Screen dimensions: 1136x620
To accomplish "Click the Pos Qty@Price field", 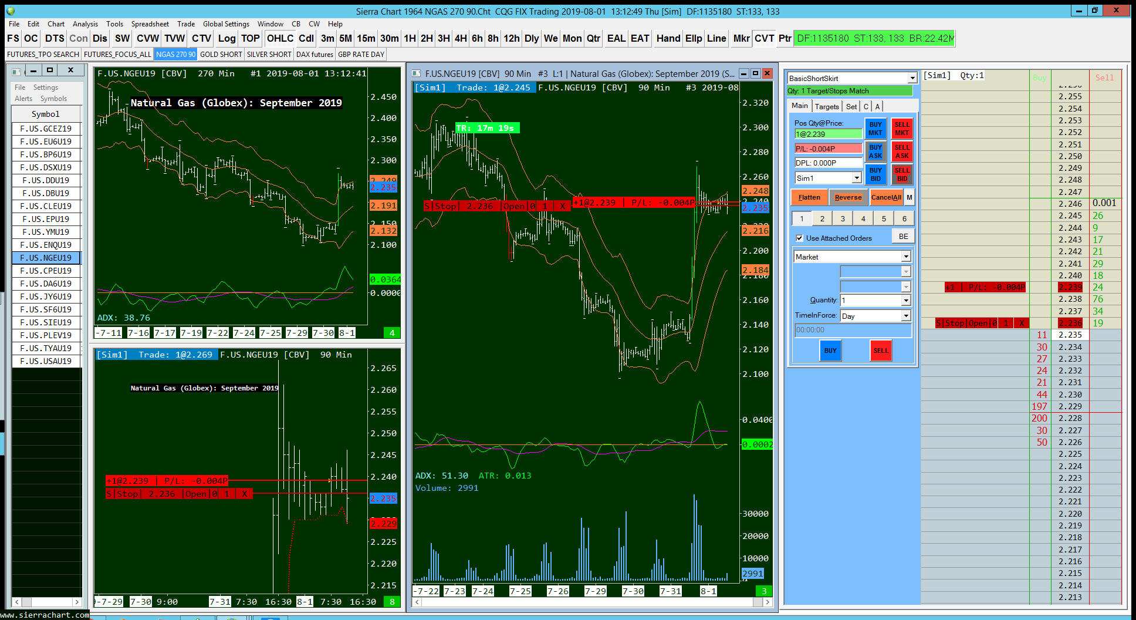I will 828,134.
